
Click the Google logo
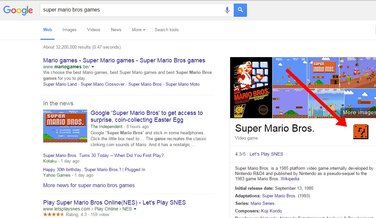click(18, 10)
